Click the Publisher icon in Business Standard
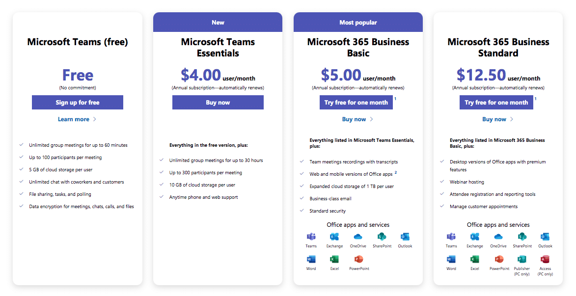This screenshot has height=296, width=576. click(x=521, y=259)
